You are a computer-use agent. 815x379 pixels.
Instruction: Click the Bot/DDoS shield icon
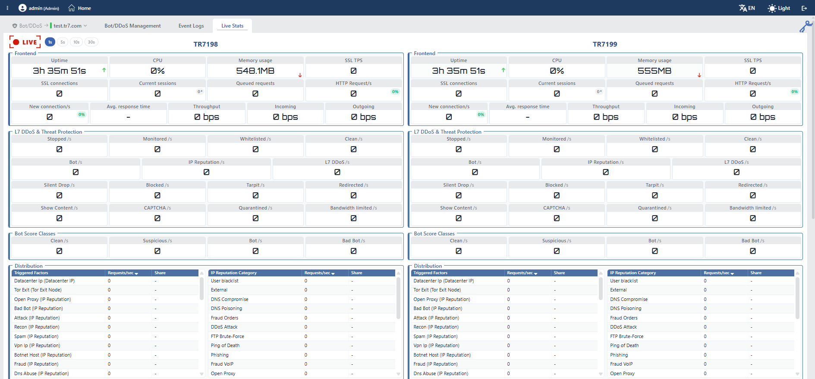(15, 26)
